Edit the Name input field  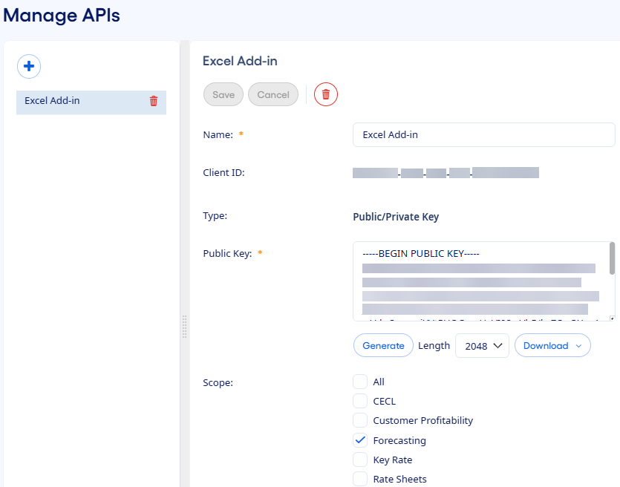click(484, 135)
